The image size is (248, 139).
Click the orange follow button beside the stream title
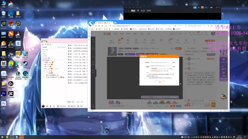pyautogui.click(x=179, y=48)
